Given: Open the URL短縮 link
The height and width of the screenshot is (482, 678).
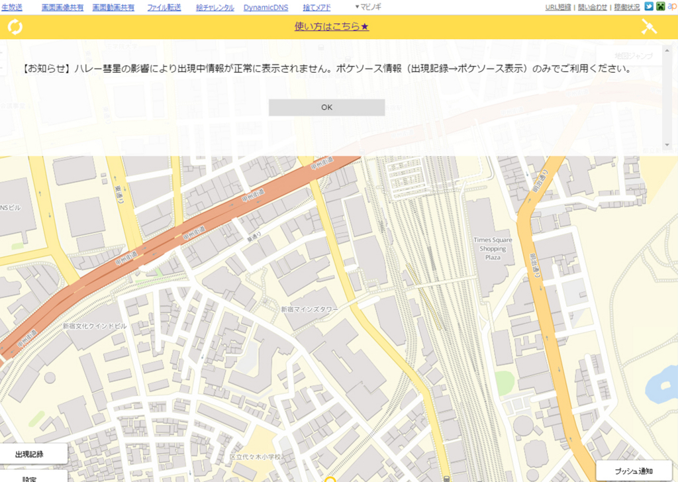Looking at the screenshot, I should coord(557,7).
